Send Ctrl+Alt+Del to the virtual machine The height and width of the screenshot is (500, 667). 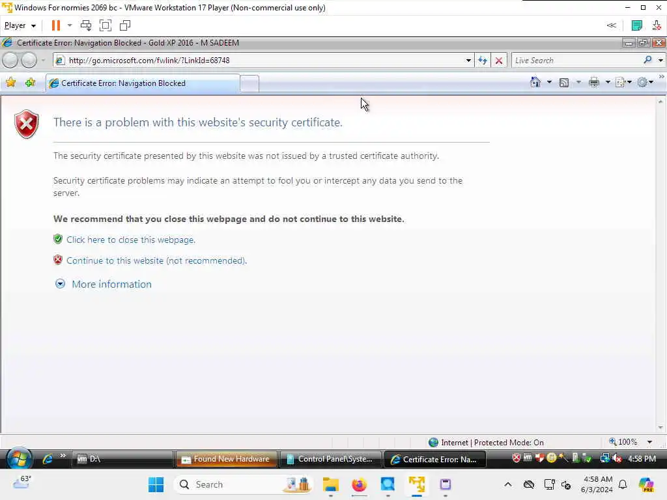(x=86, y=25)
